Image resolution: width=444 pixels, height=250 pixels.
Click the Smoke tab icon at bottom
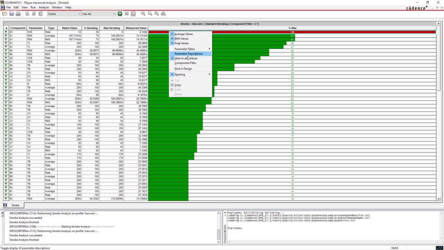[5, 205]
